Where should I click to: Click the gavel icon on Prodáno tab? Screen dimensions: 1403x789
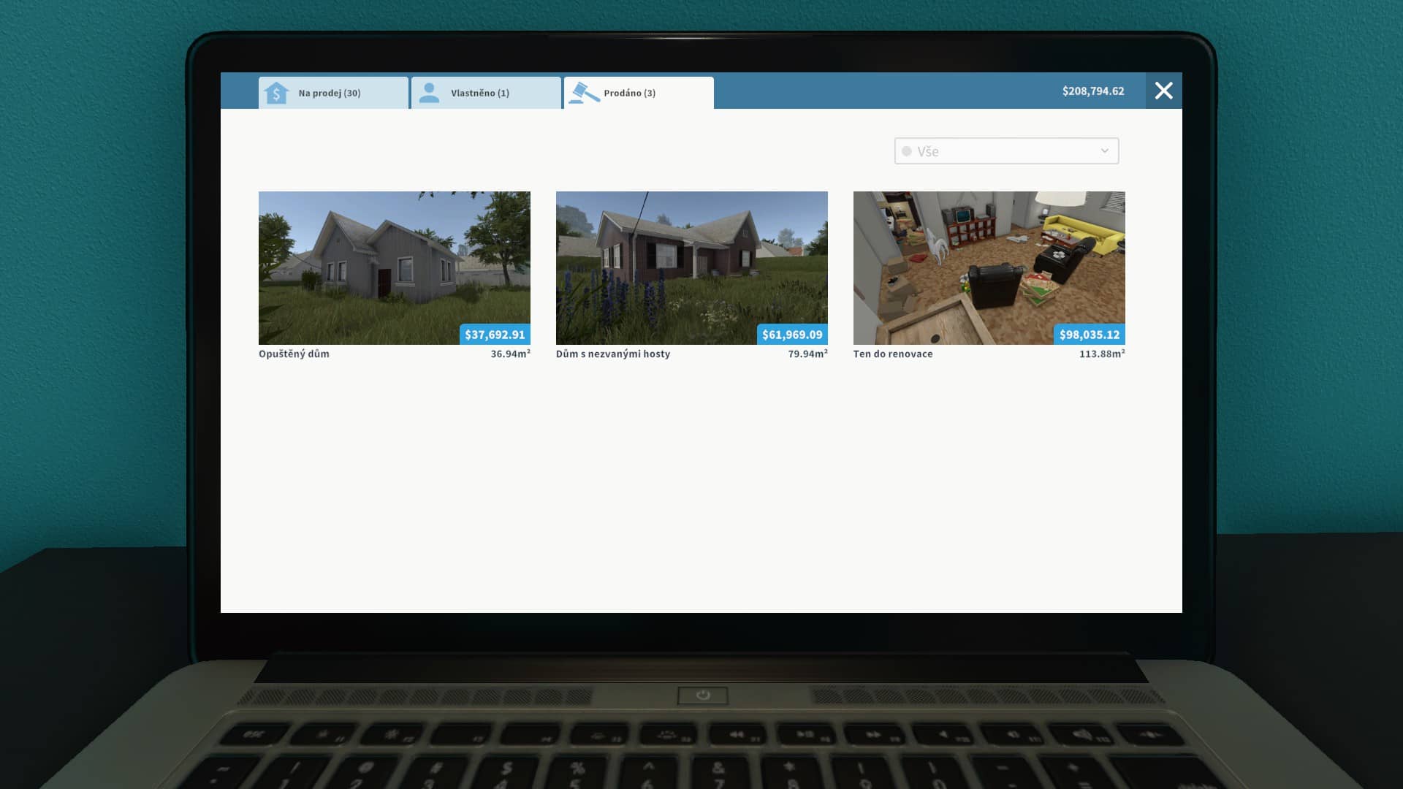tap(584, 93)
